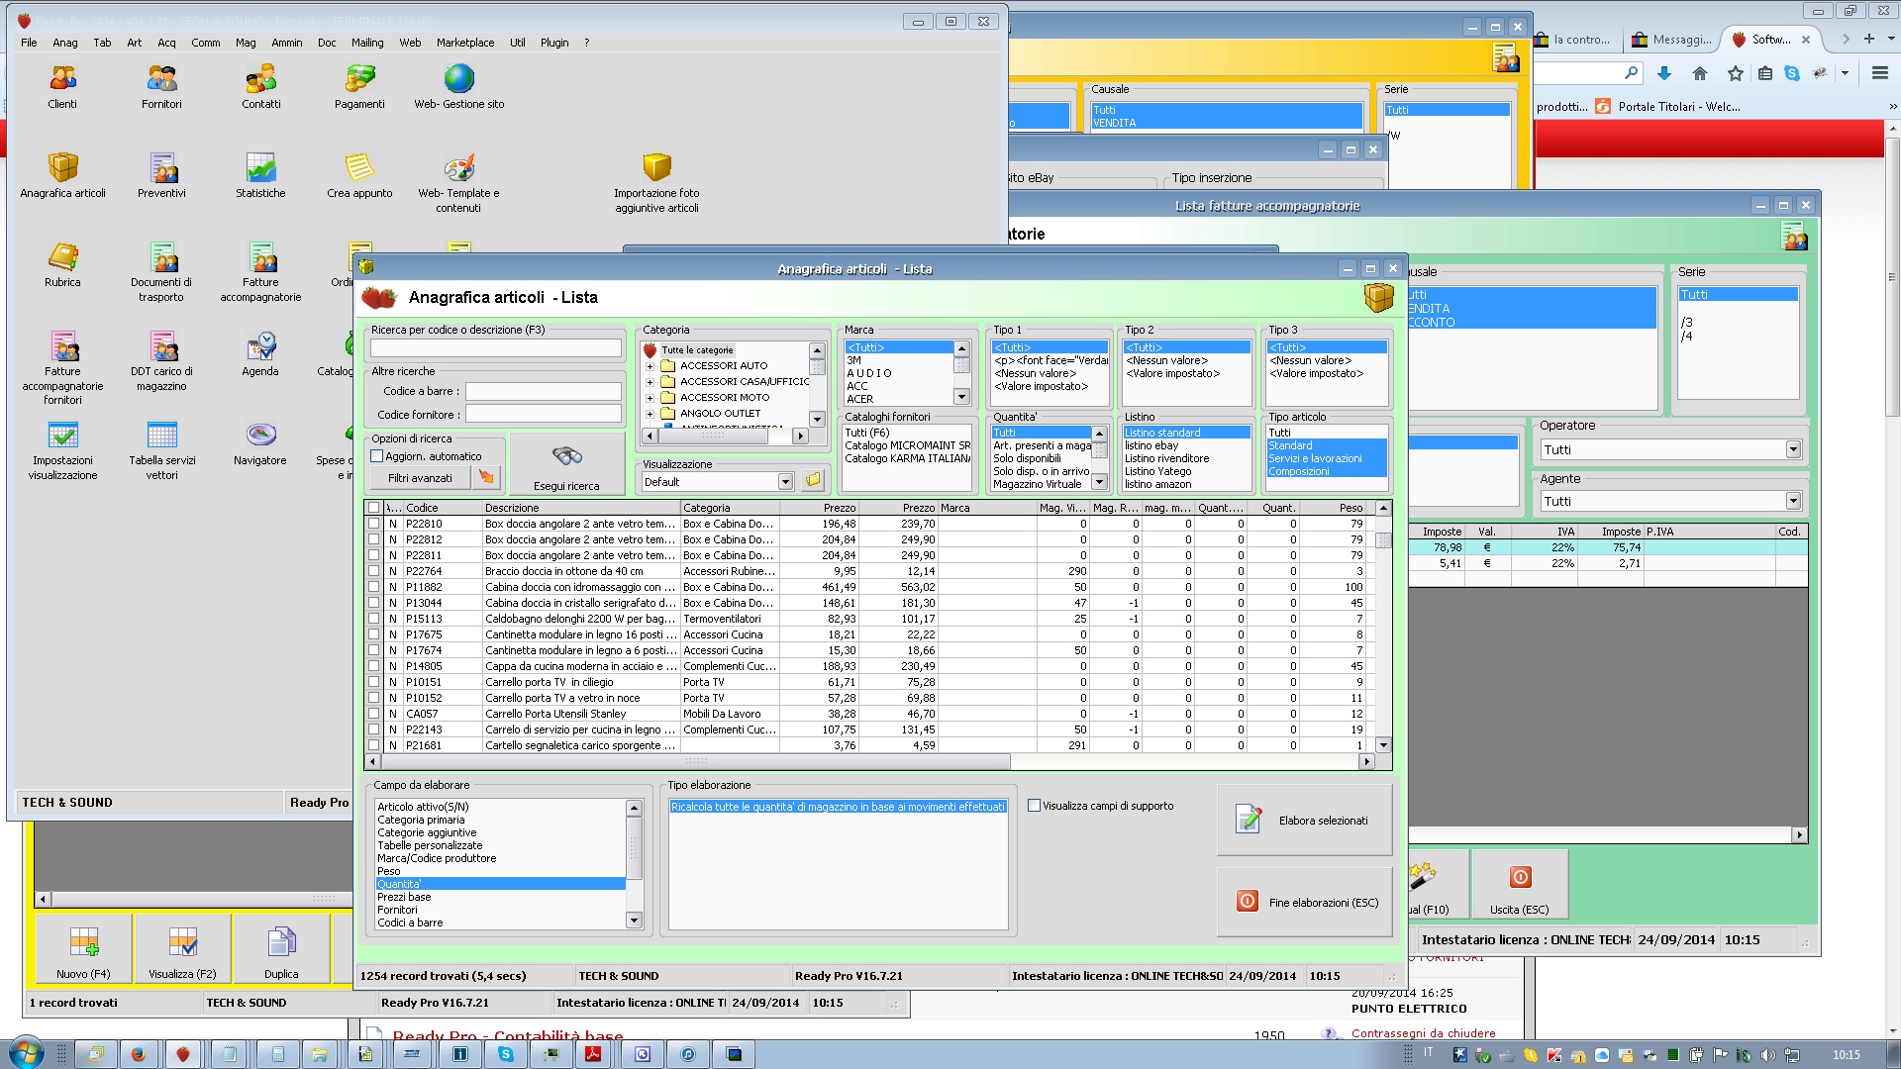Enable Aggiorn. automatico checkbox
This screenshot has height=1069, width=1901.
pos(377,456)
